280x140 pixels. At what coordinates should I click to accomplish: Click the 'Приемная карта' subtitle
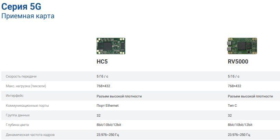pos(28,16)
